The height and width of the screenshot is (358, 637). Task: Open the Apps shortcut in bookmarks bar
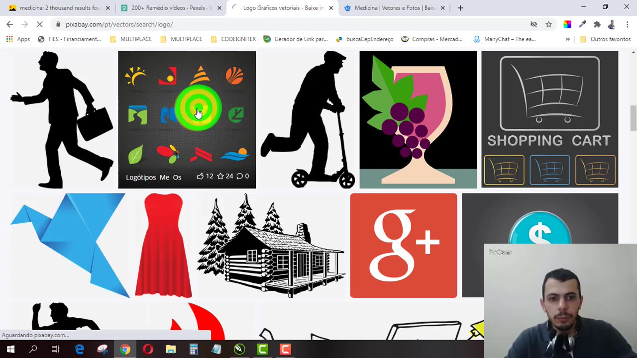pos(18,39)
